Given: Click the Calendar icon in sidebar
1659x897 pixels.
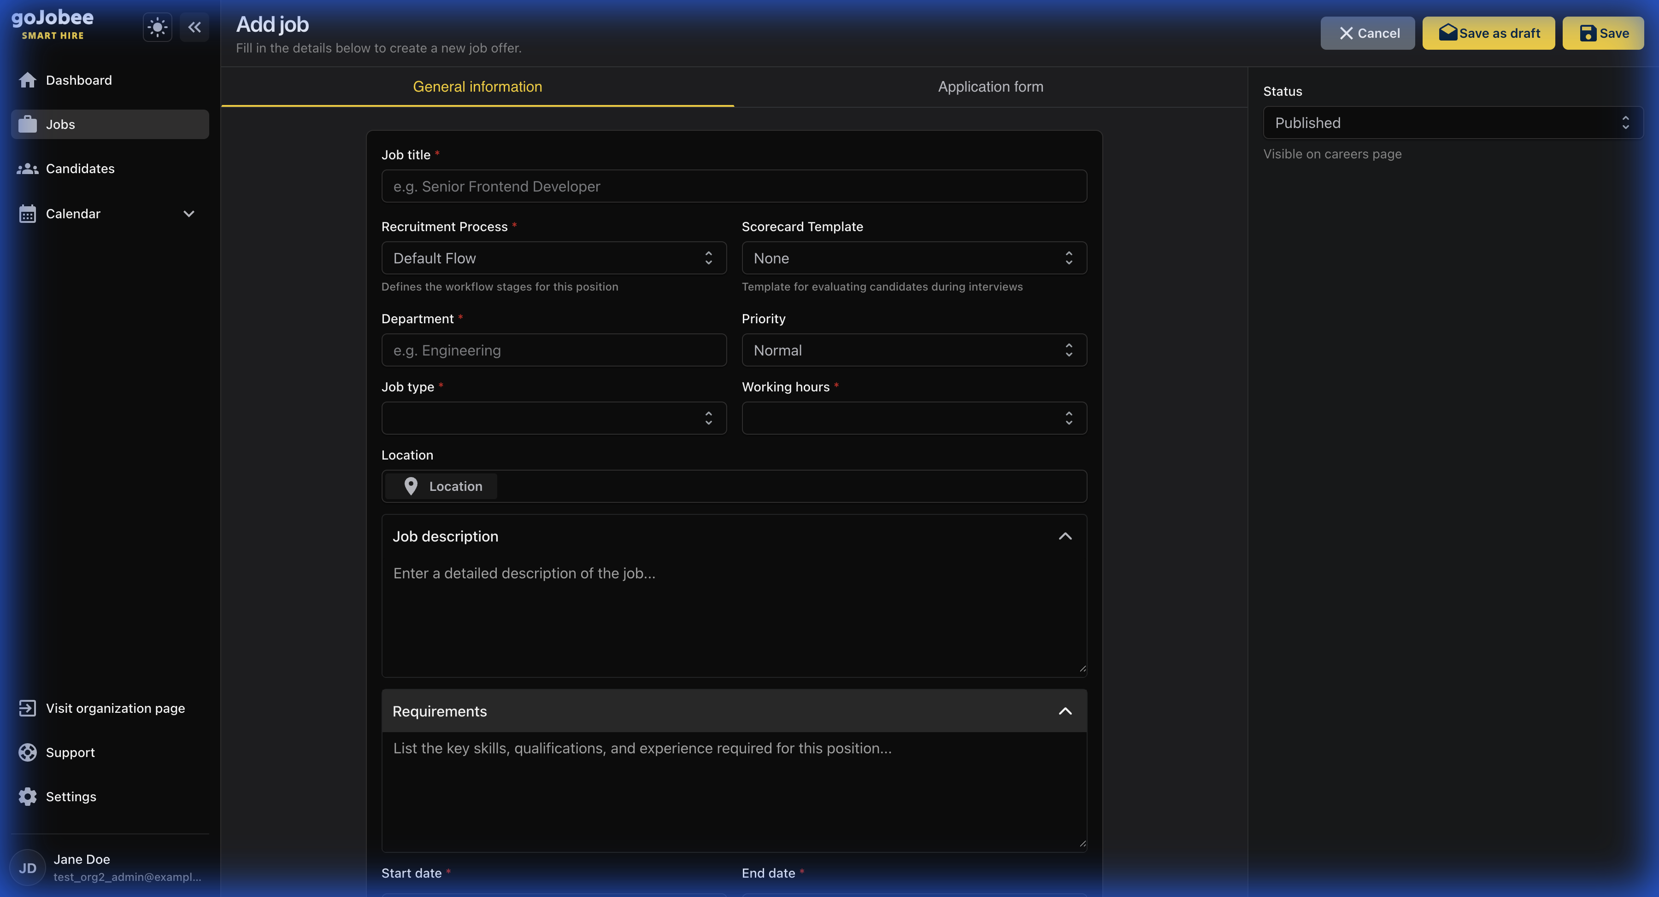Looking at the screenshot, I should [28, 214].
